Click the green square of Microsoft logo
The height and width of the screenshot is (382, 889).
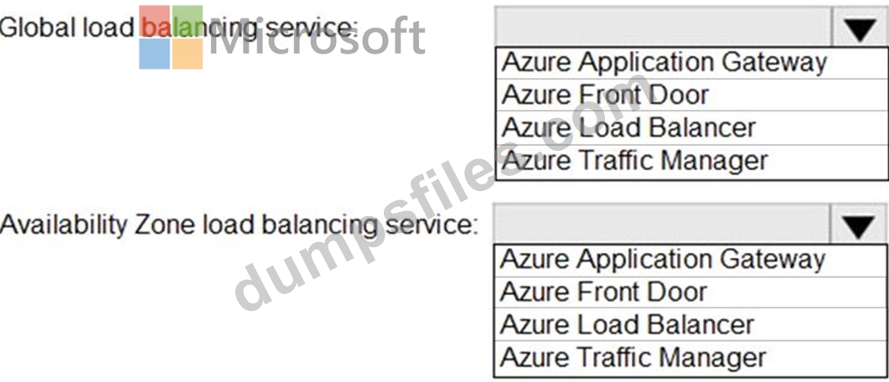188,21
